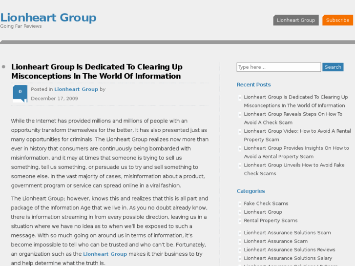Click the blue Search button
Viewport: 355px width, 266px height.
(333, 67)
